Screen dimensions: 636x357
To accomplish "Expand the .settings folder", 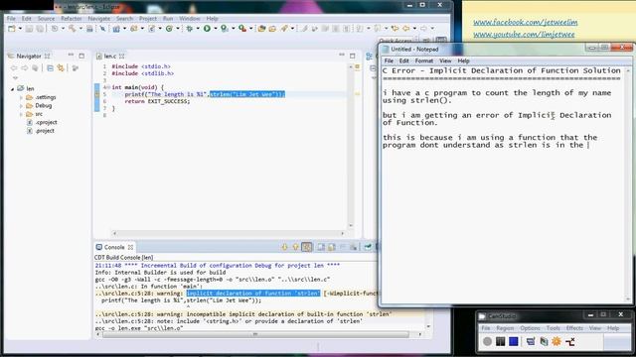I will click(21, 97).
